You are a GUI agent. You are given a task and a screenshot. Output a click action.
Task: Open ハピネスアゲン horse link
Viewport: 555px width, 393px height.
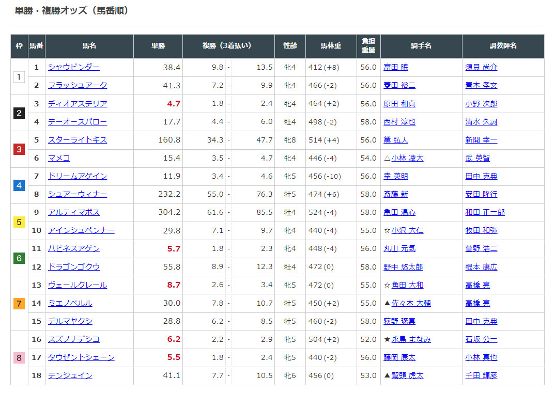tap(74, 248)
